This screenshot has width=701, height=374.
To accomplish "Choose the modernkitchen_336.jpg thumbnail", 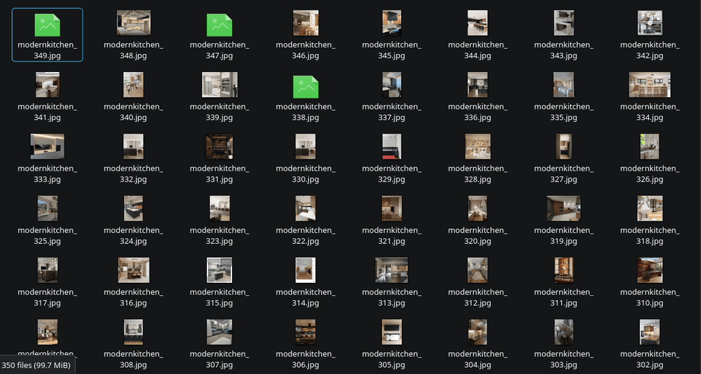I will [x=477, y=84].
